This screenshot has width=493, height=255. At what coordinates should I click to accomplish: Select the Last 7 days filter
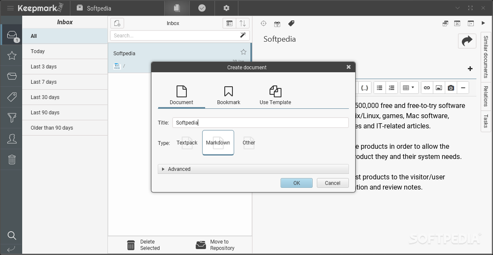click(65, 82)
